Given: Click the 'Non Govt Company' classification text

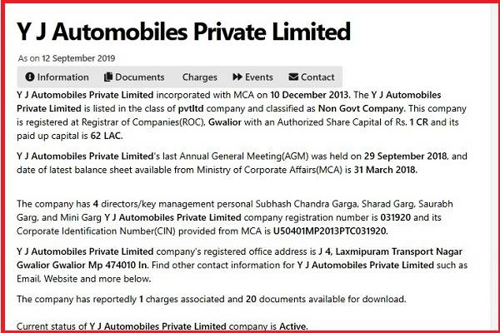Looking at the screenshot, I should [x=361, y=109].
